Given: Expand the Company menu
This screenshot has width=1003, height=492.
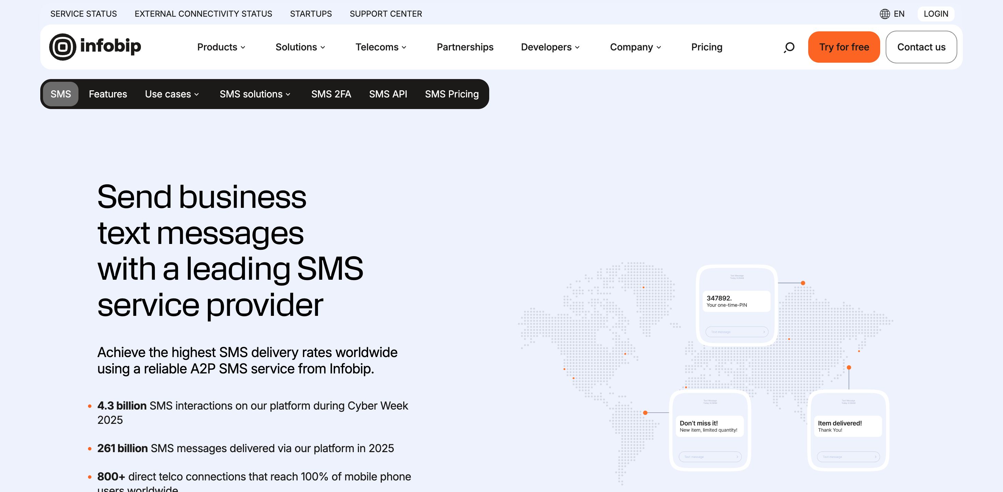Looking at the screenshot, I should (x=636, y=47).
